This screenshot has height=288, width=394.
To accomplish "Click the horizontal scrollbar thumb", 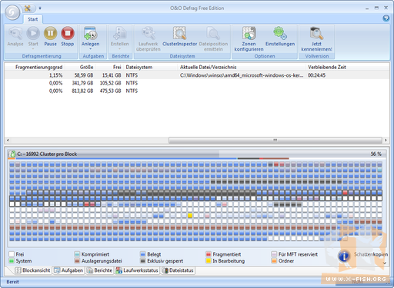I will (275, 140).
